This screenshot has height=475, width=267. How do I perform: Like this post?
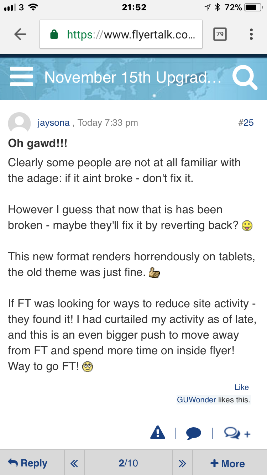tap(242, 387)
